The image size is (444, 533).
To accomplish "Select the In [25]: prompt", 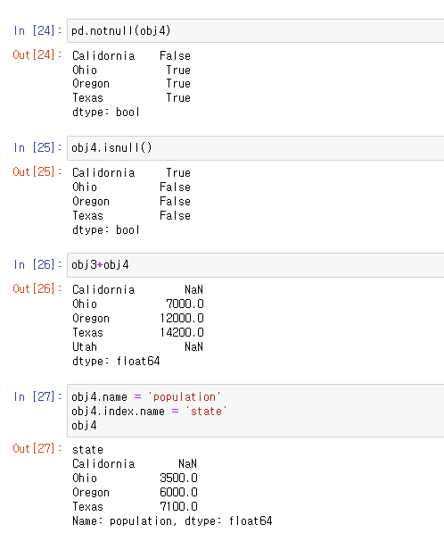I will pos(37,148).
